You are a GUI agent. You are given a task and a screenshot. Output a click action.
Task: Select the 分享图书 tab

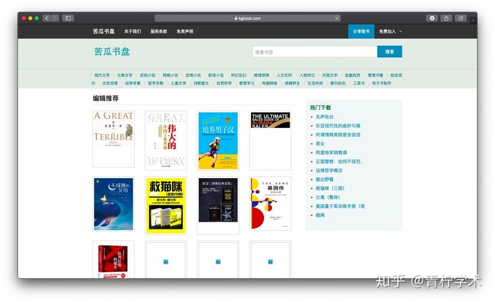[x=361, y=31]
